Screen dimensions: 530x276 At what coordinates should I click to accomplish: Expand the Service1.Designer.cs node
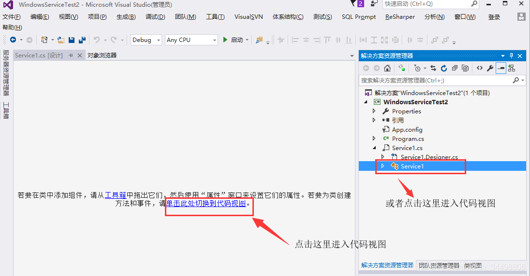tap(383, 156)
